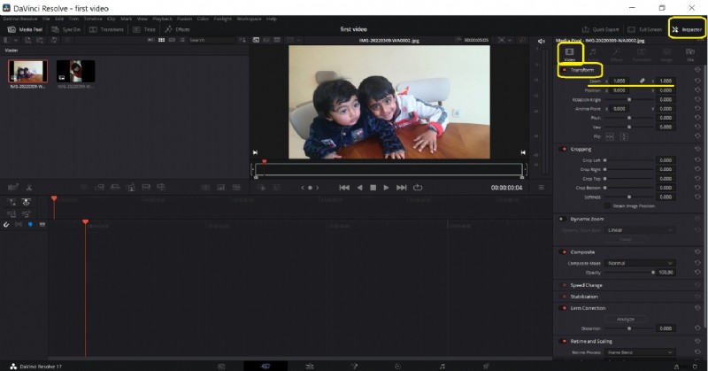Screen dimensions: 708x371
Task: Toggle the Dynamic Zoom enable switch
Action: 563,220
